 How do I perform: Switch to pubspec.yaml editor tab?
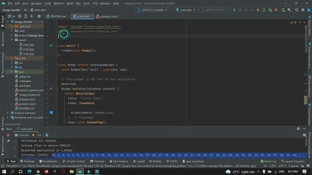pyautogui.click(x=108, y=16)
